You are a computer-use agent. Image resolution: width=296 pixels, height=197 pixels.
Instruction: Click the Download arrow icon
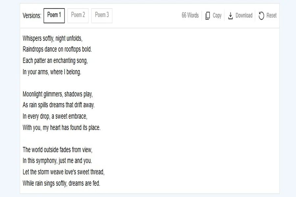(231, 16)
